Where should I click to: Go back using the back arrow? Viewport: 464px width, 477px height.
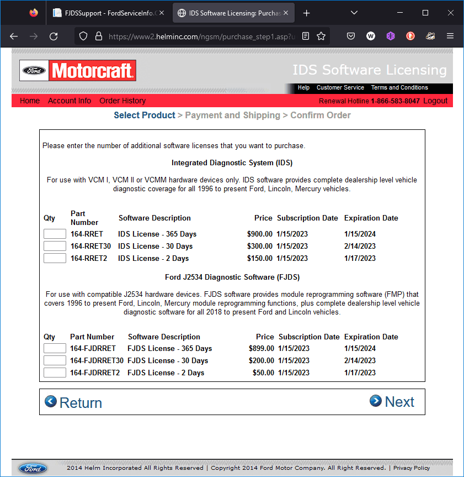pos(14,36)
